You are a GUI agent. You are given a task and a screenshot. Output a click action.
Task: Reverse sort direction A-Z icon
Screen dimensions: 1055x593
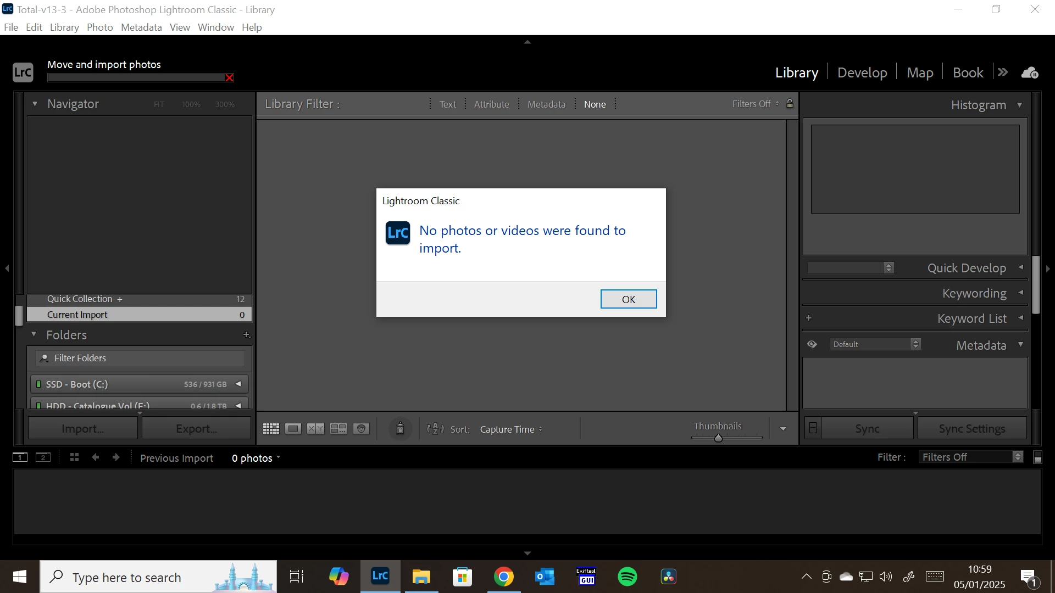pyautogui.click(x=435, y=429)
